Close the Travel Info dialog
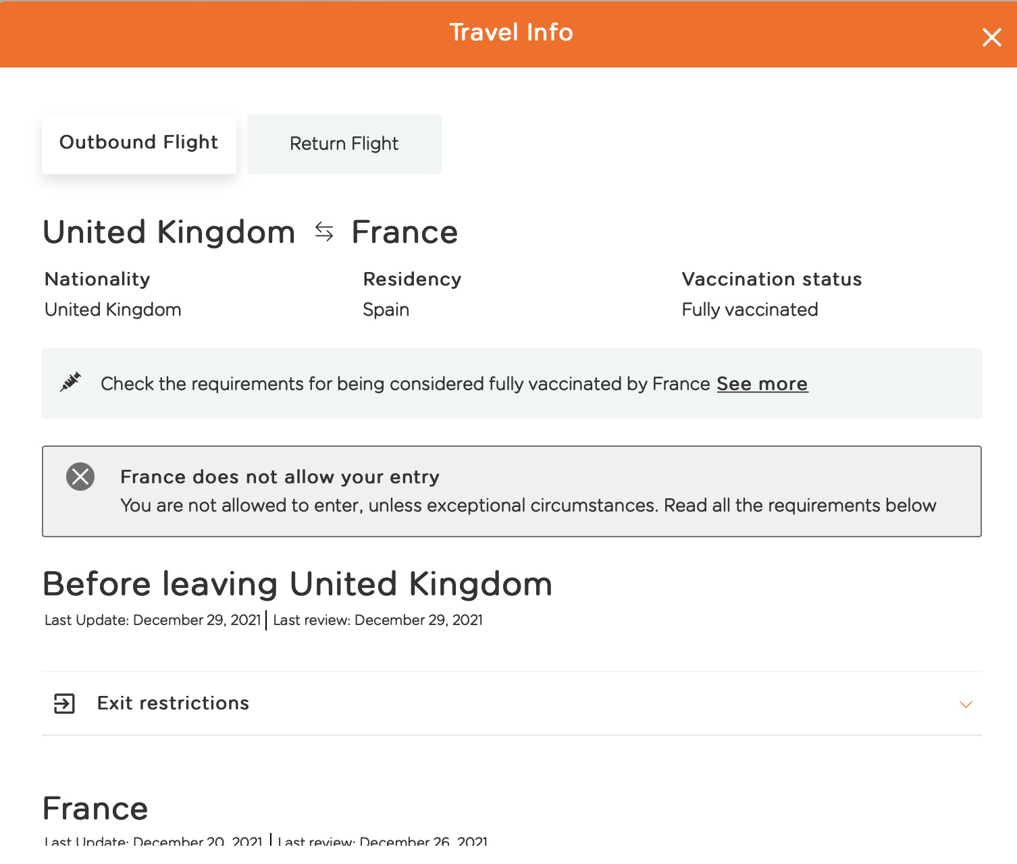1017x864 pixels. pyautogui.click(x=991, y=37)
